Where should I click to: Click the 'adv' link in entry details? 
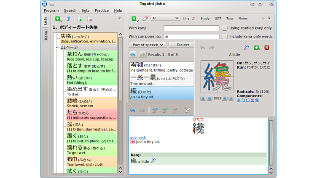click(133, 138)
